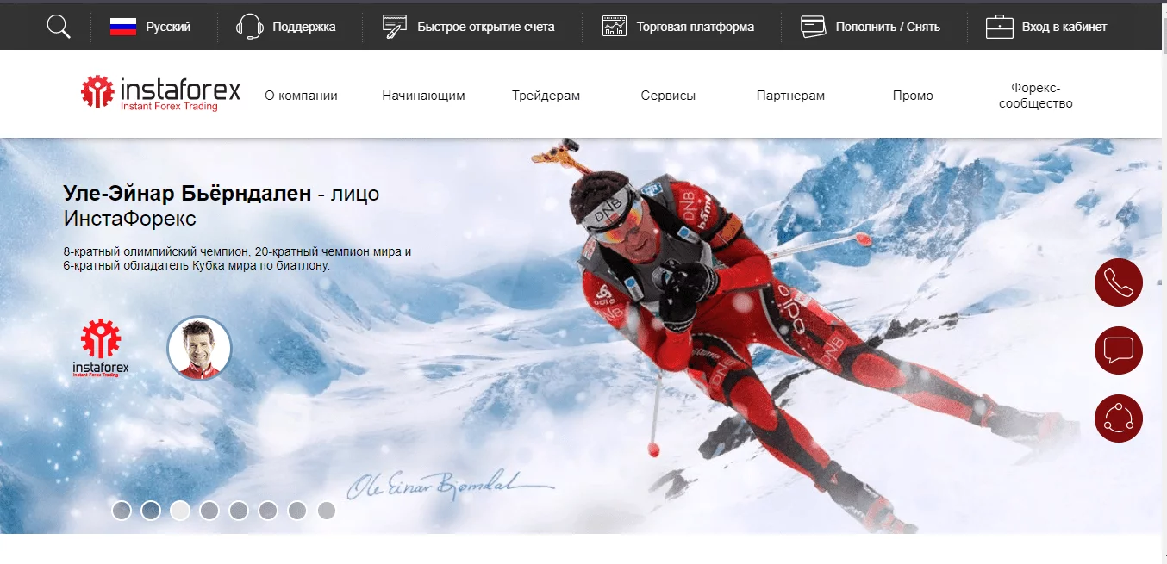This screenshot has height=564, width=1167.
Task: Open the "Промо" menu item
Action: click(x=913, y=96)
